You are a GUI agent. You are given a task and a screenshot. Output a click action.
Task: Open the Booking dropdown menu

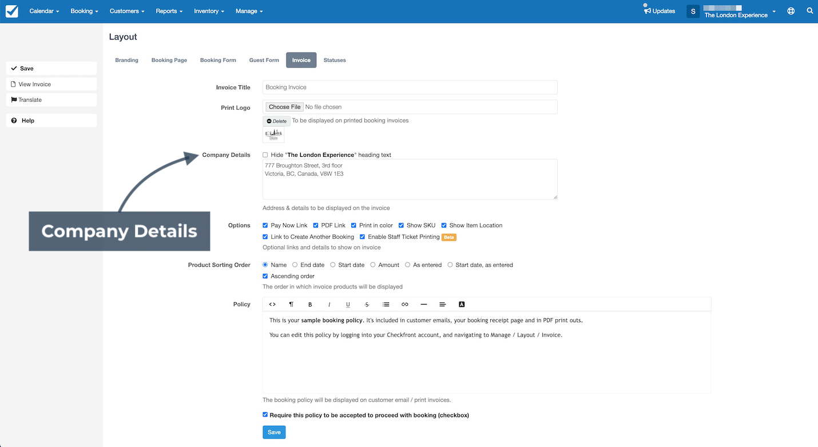tap(85, 11)
